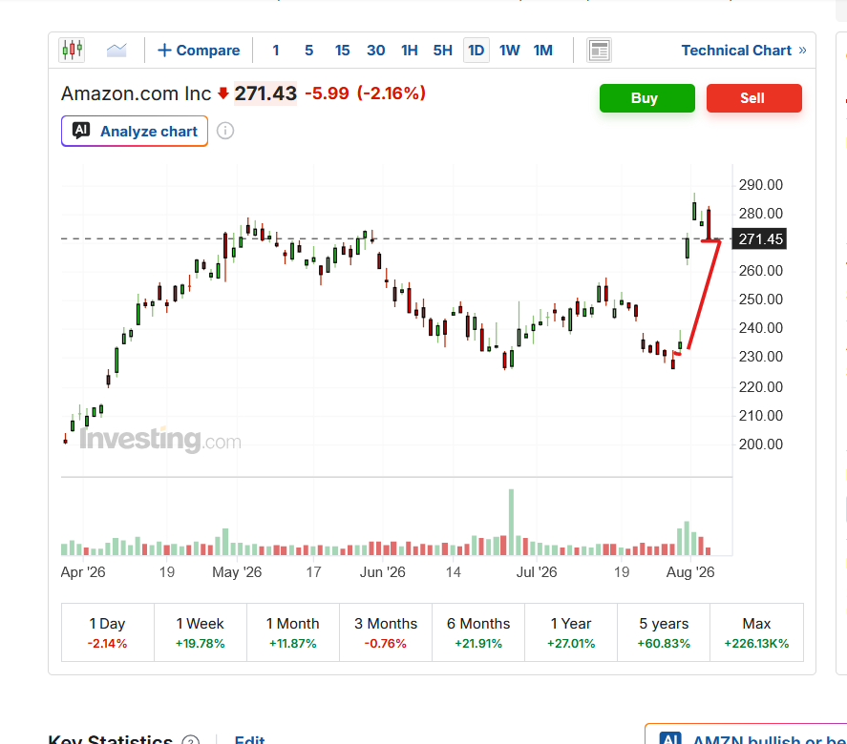Screen dimensions: 847x744
Task: Select the 5H interval
Action: pos(442,51)
